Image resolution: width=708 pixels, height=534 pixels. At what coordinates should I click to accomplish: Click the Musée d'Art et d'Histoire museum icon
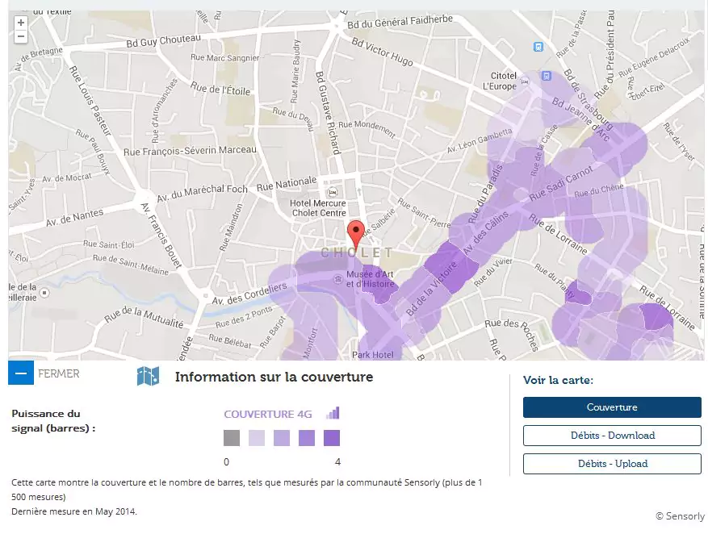pyautogui.click(x=337, y=278)
